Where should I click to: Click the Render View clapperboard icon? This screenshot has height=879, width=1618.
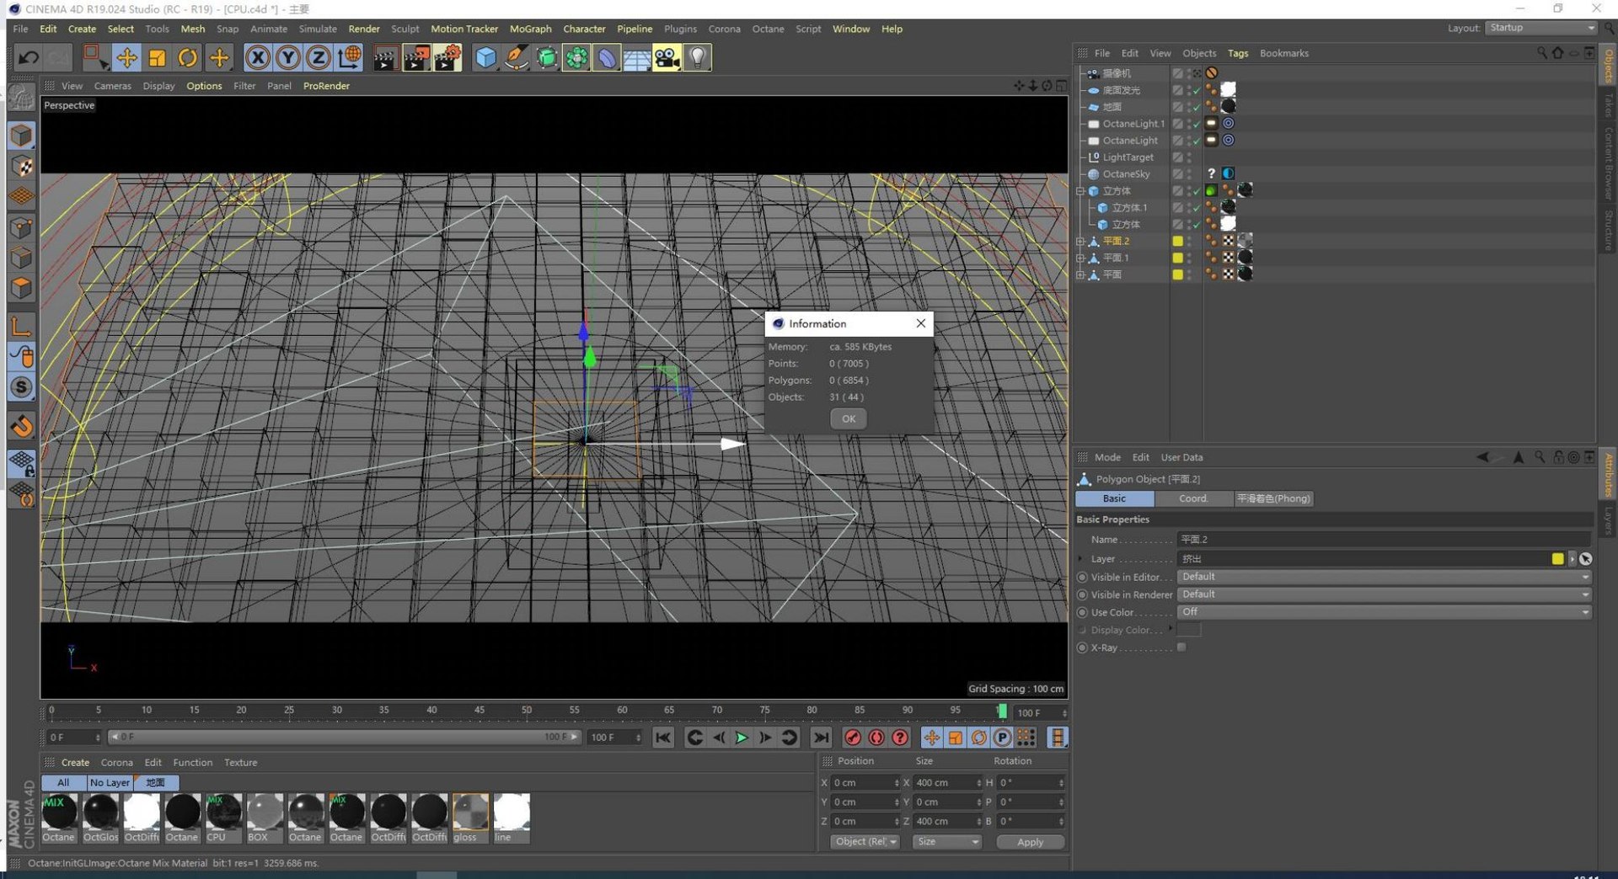click(x=385, y=57)
